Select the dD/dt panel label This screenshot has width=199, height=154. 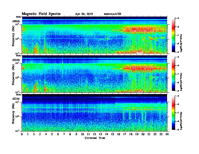[16, 60]
